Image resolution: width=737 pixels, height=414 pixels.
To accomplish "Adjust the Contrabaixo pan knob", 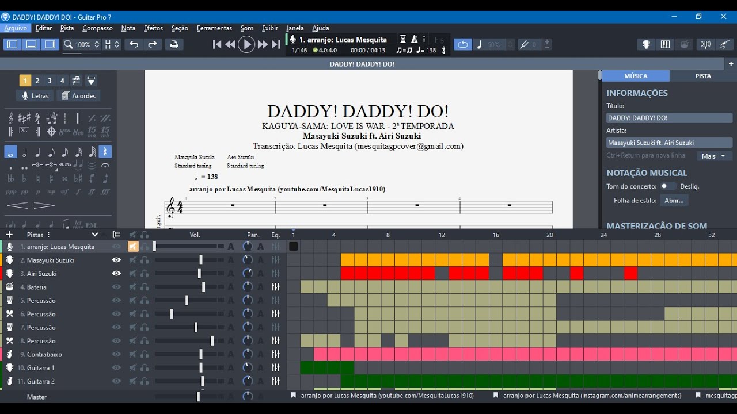I will [248, 354].
